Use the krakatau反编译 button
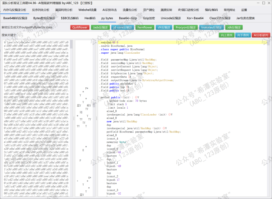This screenshot has height=199, width=272. click(212, 27)
